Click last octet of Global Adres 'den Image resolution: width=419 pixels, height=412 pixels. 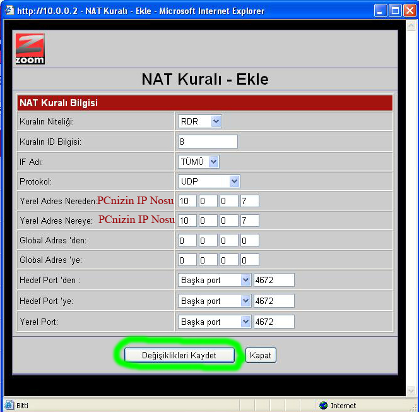(250, 241)
